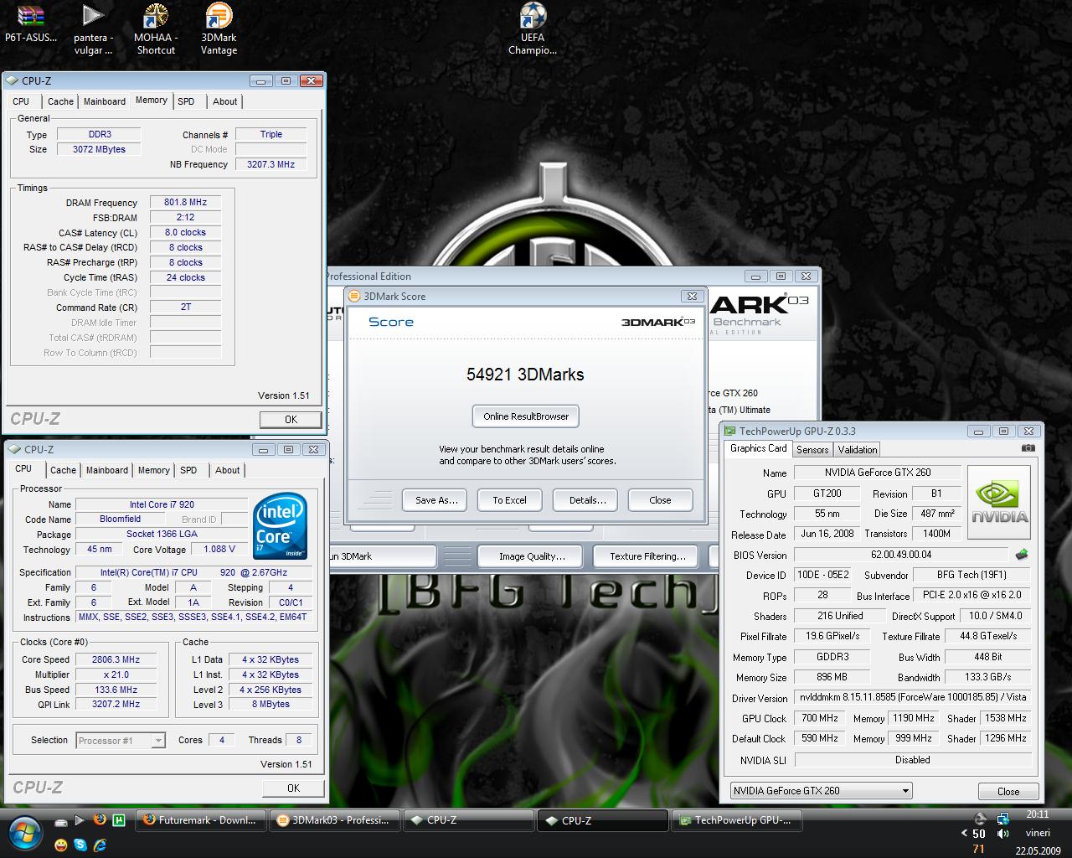1072x858 pixels.
Task: Open the volume speaker tray icon
Action: (x=1002, y=834)
